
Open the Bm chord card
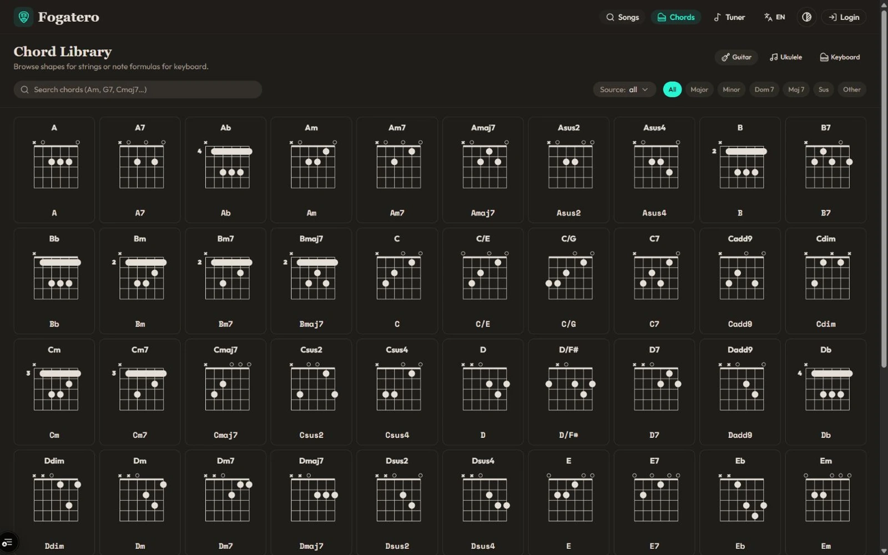140,281
